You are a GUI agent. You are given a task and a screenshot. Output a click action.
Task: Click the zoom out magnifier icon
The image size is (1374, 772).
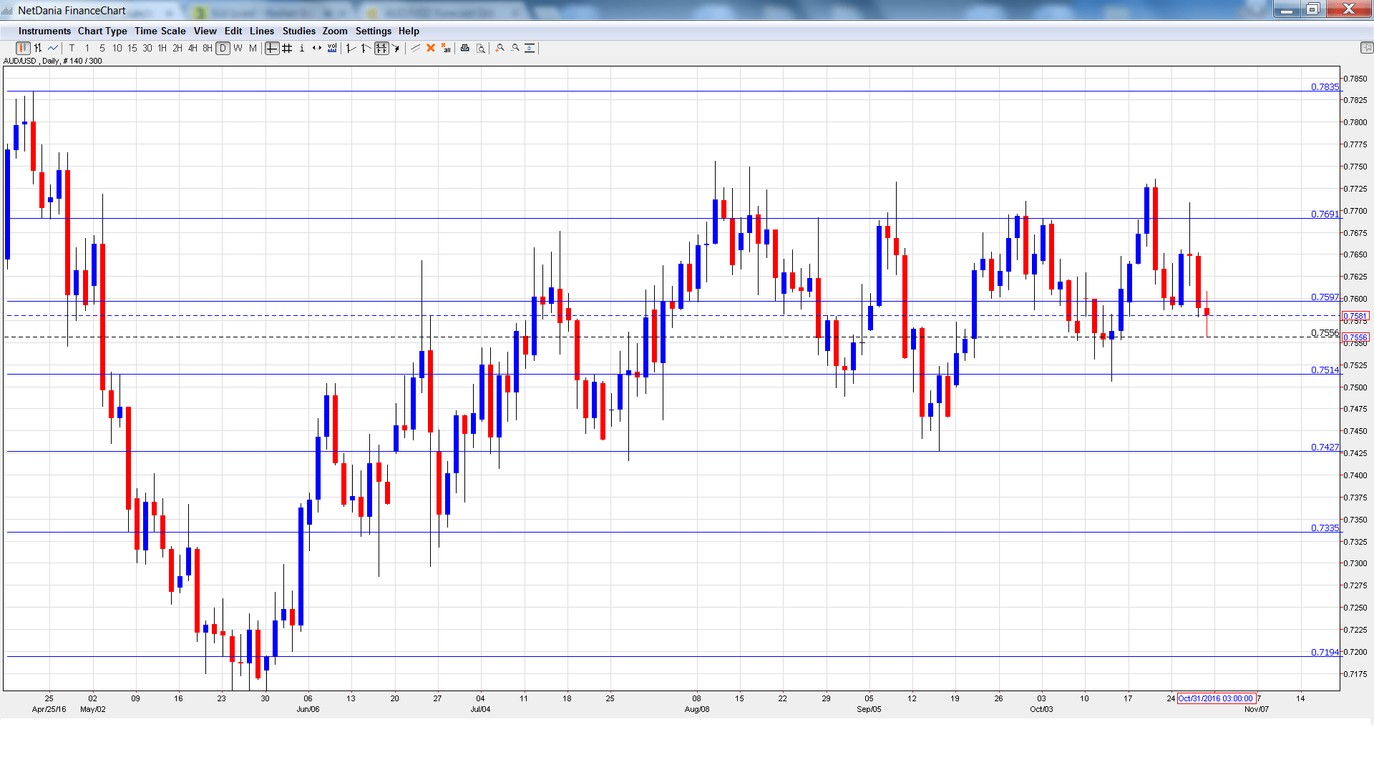(x=515, y=48)
